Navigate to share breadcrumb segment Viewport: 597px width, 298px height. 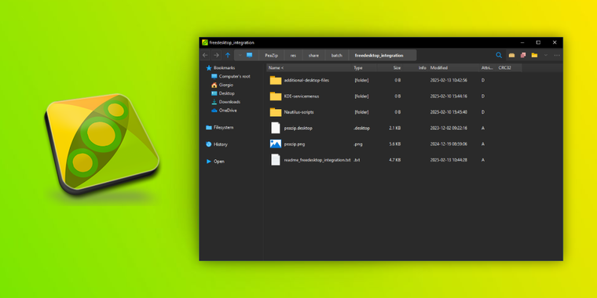pyautogui.click(x=313, y=56)
